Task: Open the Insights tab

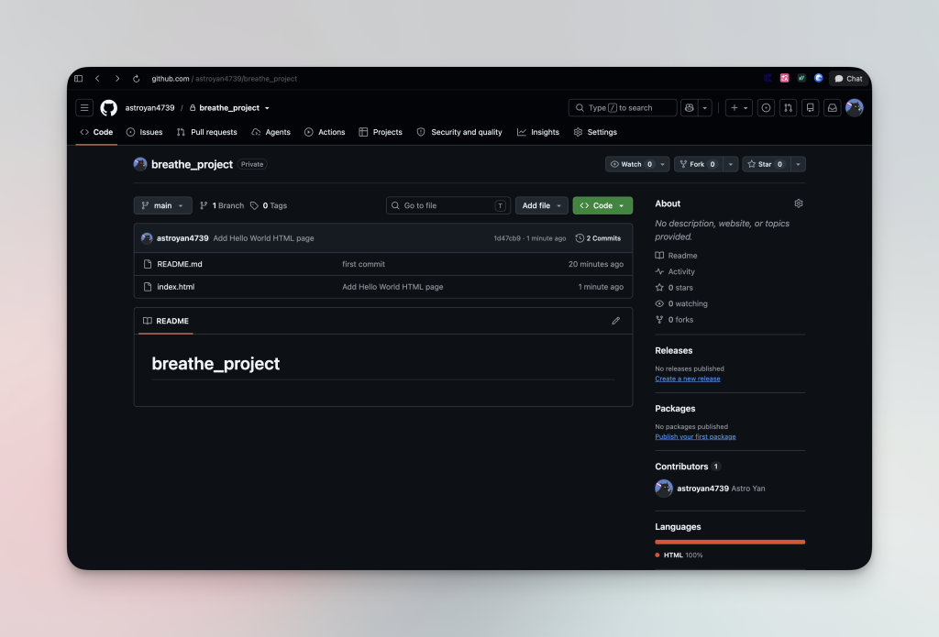Action: 538,132
